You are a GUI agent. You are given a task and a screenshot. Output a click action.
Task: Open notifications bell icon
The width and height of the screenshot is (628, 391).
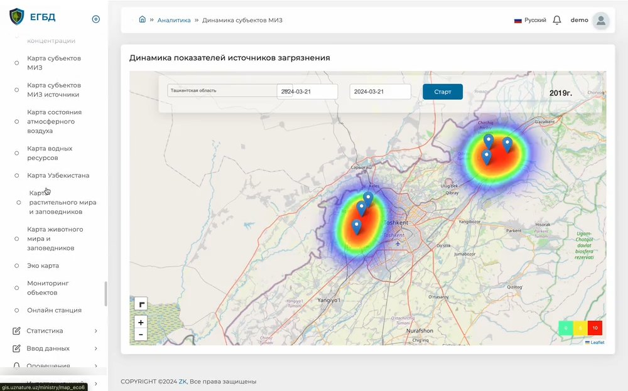pos(556,20)
